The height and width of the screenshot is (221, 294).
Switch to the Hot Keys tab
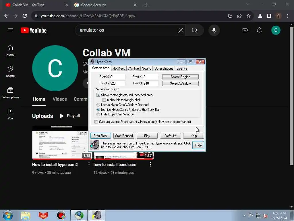click(x=119, y=68)
